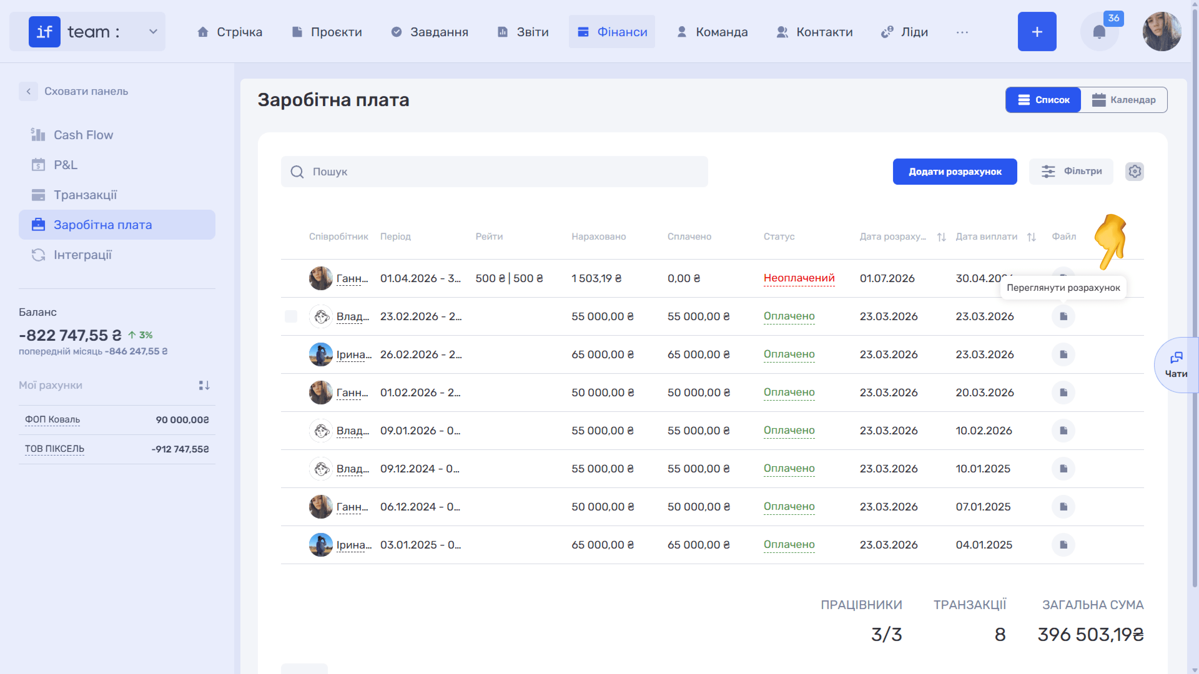View calculation file for 01.02.2026 row

(1063, 393)
